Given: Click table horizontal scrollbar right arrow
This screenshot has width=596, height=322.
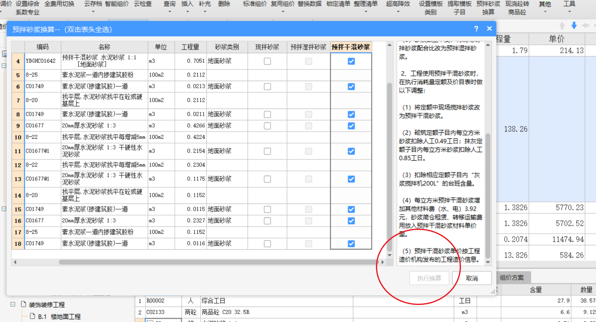Looking at the screenshot, I should pyautogui.click(x=383, y=262).
